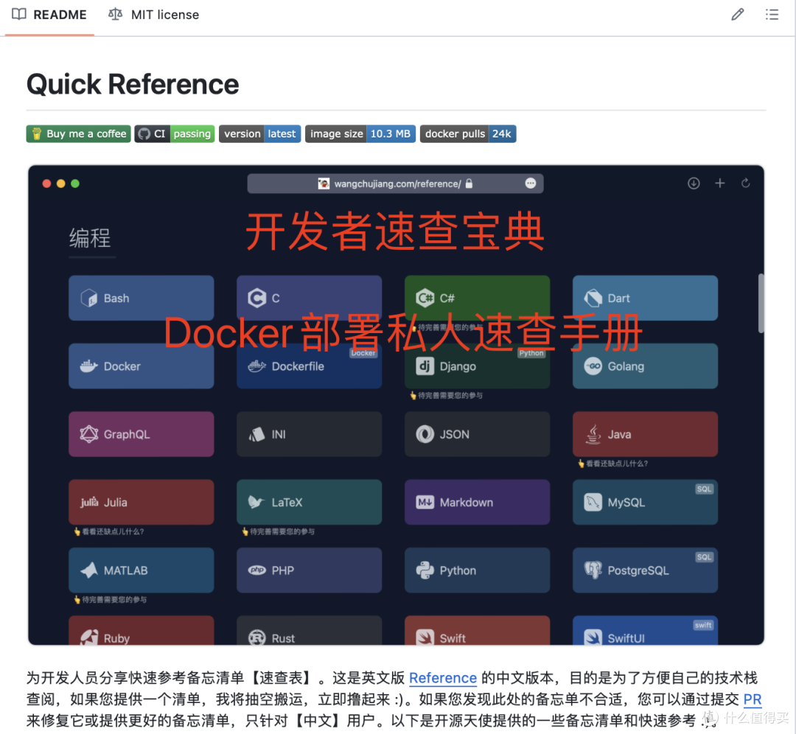Follow the Reference hyperlink in the paragraph
This screenshot has width=796, height=734.
point(443,678)
